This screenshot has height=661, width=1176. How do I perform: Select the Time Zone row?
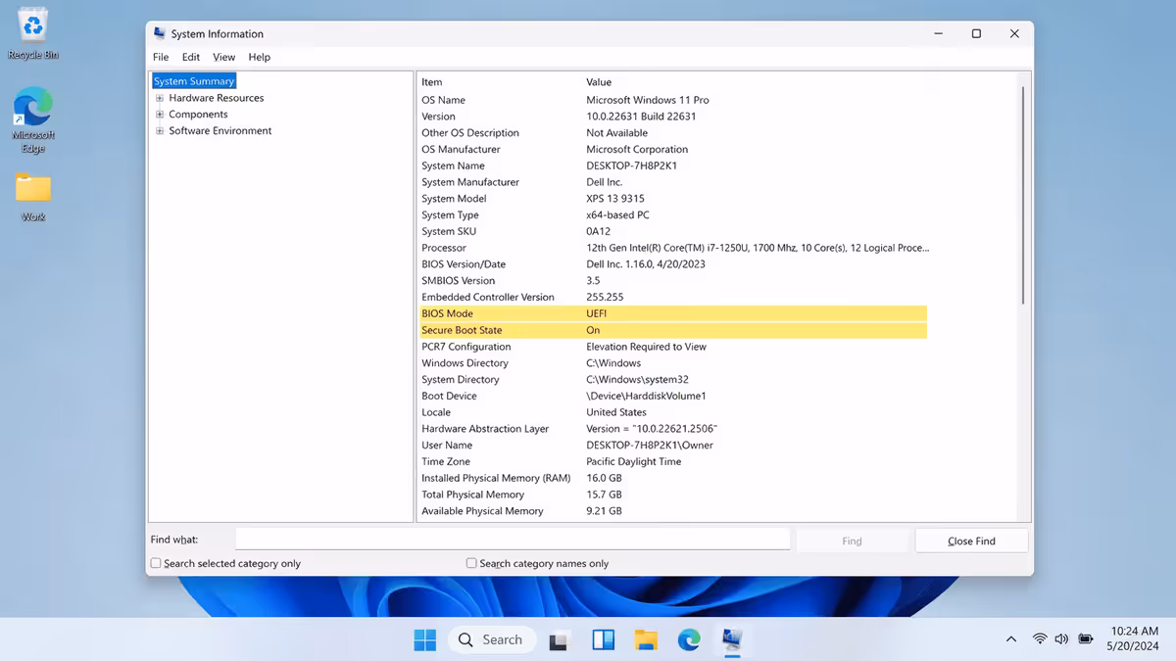[x=673, y=461]
